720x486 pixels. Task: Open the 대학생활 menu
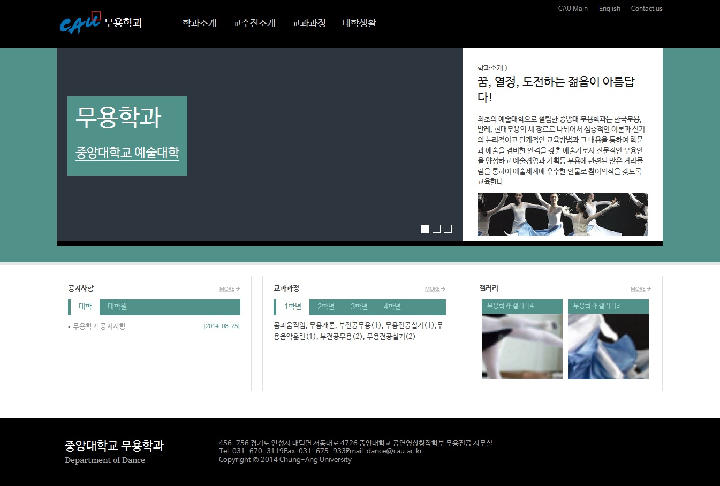pos(359,23)
